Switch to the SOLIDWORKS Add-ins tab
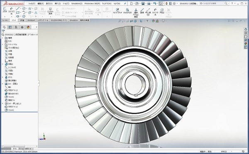 [x=59, y=20]
